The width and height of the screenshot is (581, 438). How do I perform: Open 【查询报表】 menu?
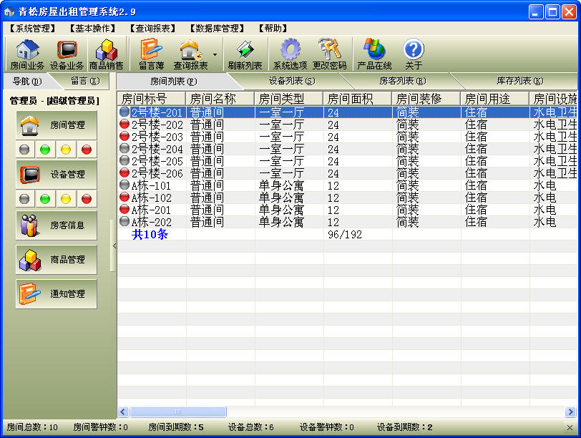pos(152,28)
